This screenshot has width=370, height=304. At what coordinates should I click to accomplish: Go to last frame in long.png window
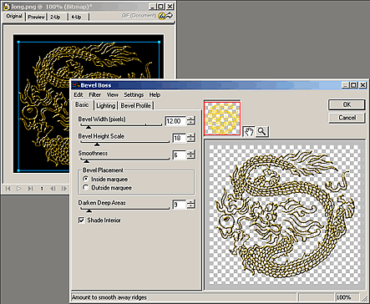point(30,189)
